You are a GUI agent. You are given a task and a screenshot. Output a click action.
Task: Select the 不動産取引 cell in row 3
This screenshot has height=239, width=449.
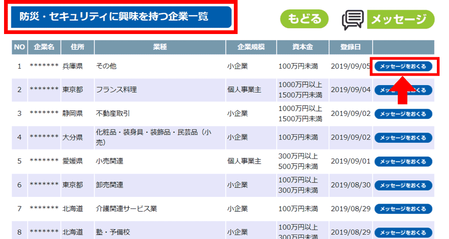(113, 114)
